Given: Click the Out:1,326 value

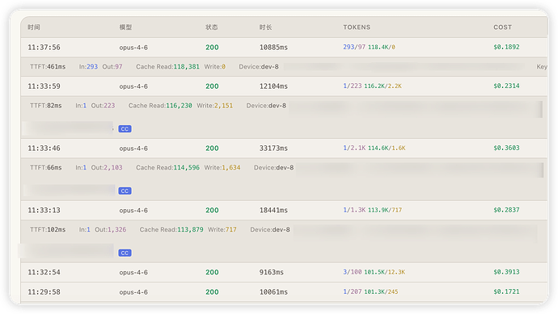Looking at the screenshot, I should (x=110, y=230).
